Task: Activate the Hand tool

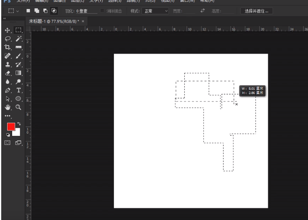Action: click(x=7, y=107)
